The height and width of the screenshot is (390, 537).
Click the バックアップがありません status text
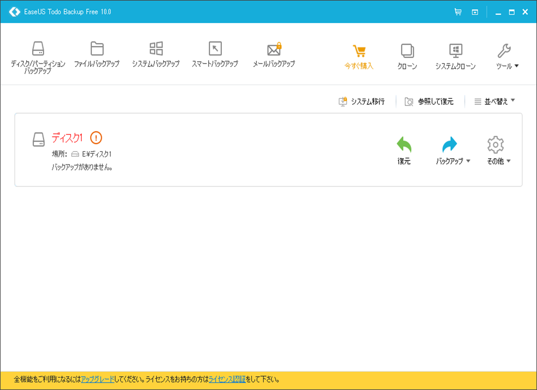pyautogui.click(x=82, y=168)
